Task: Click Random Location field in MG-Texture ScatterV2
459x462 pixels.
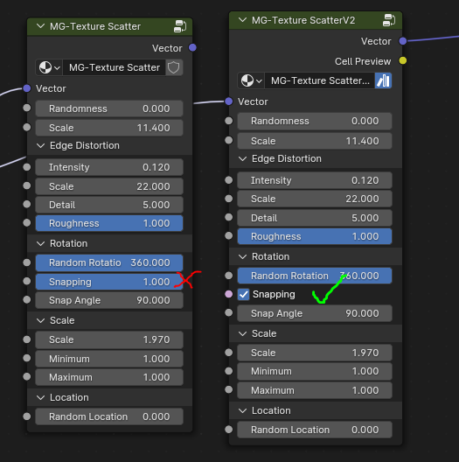Action: 315,430
